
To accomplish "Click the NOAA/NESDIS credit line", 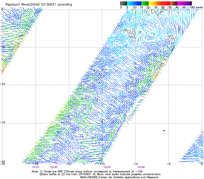I will coord(119,177).
